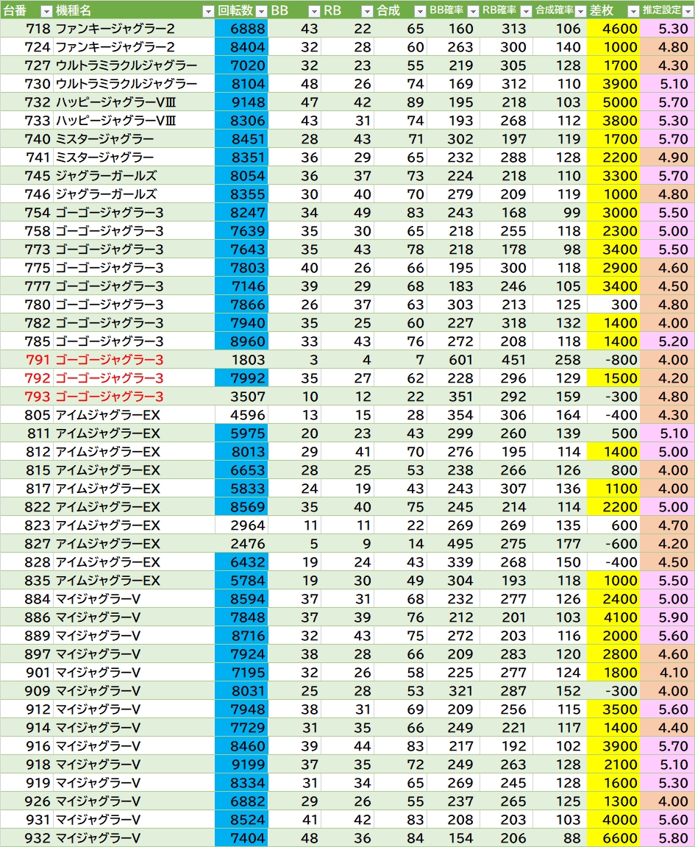Viewport: 695px width, 847px height.
Task: Select the -800 差枚 cell
Action: (613, 359)
